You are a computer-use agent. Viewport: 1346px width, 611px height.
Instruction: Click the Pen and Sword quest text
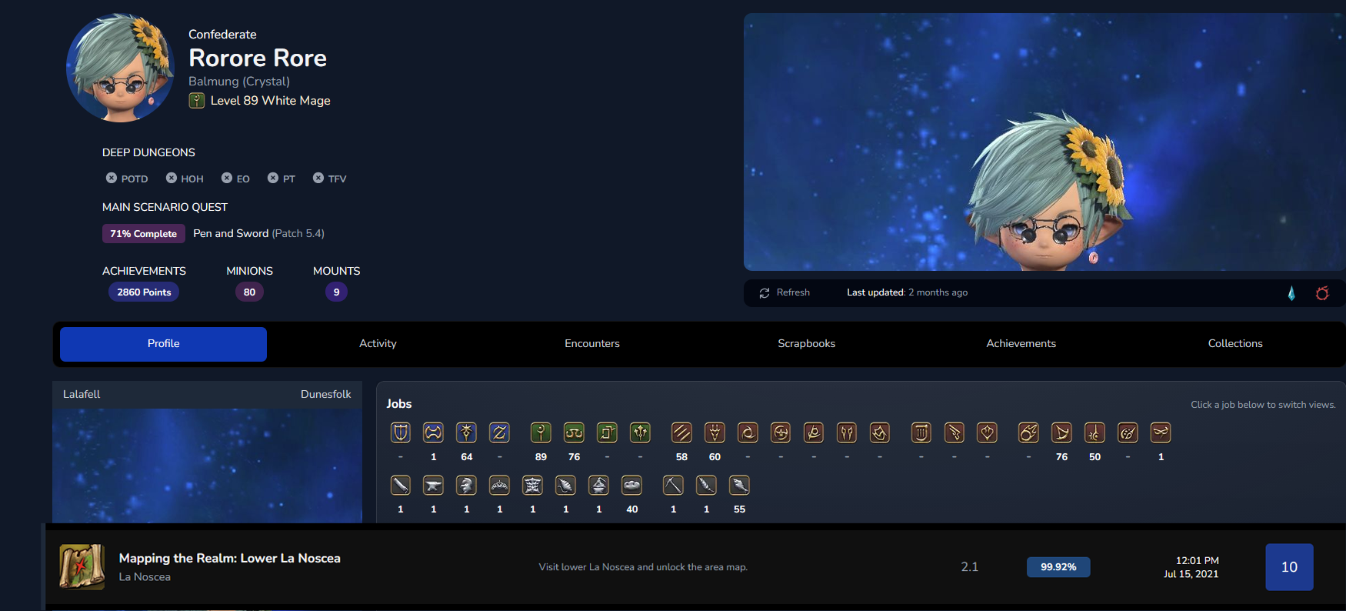coord(231,233)
